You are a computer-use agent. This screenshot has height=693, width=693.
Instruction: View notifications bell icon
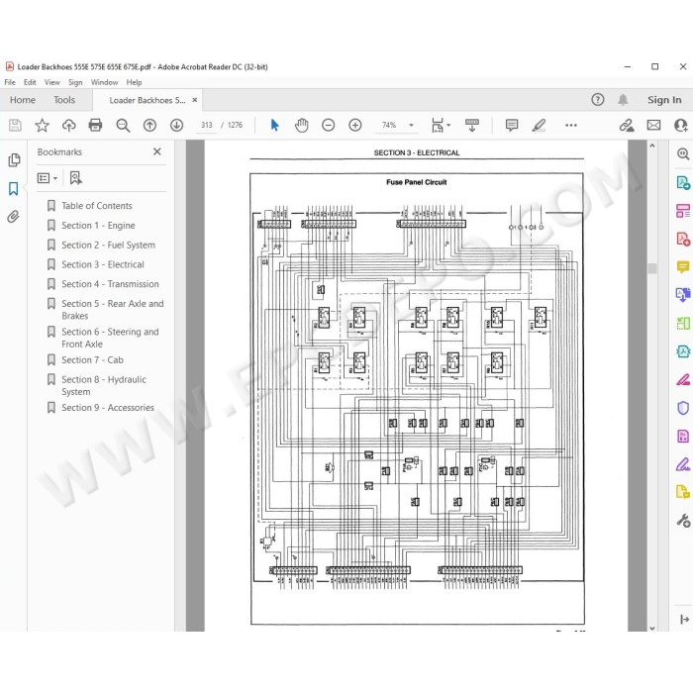coord(623,100)
